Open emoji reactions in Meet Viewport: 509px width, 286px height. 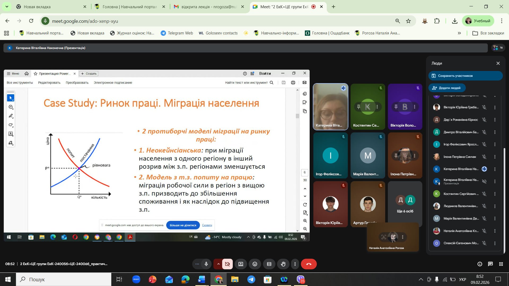255,264
